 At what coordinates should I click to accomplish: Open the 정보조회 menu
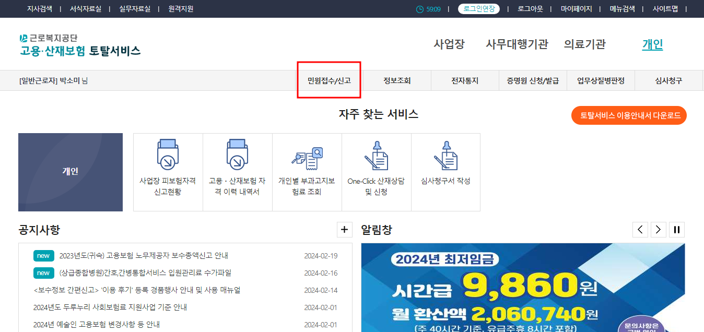[x=397, y=80]
